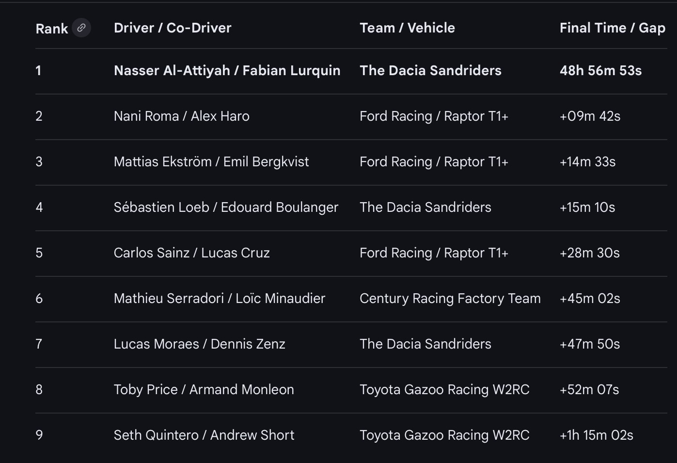The image size is (677, 463).
Task: Click the Rank column header
Action: pyautogui.click(x=52, y=29)
